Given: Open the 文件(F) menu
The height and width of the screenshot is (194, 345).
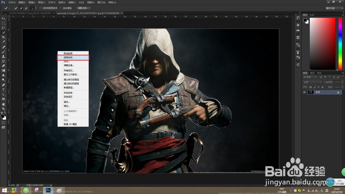Looking at the screenshot, I should coord(12,2).
